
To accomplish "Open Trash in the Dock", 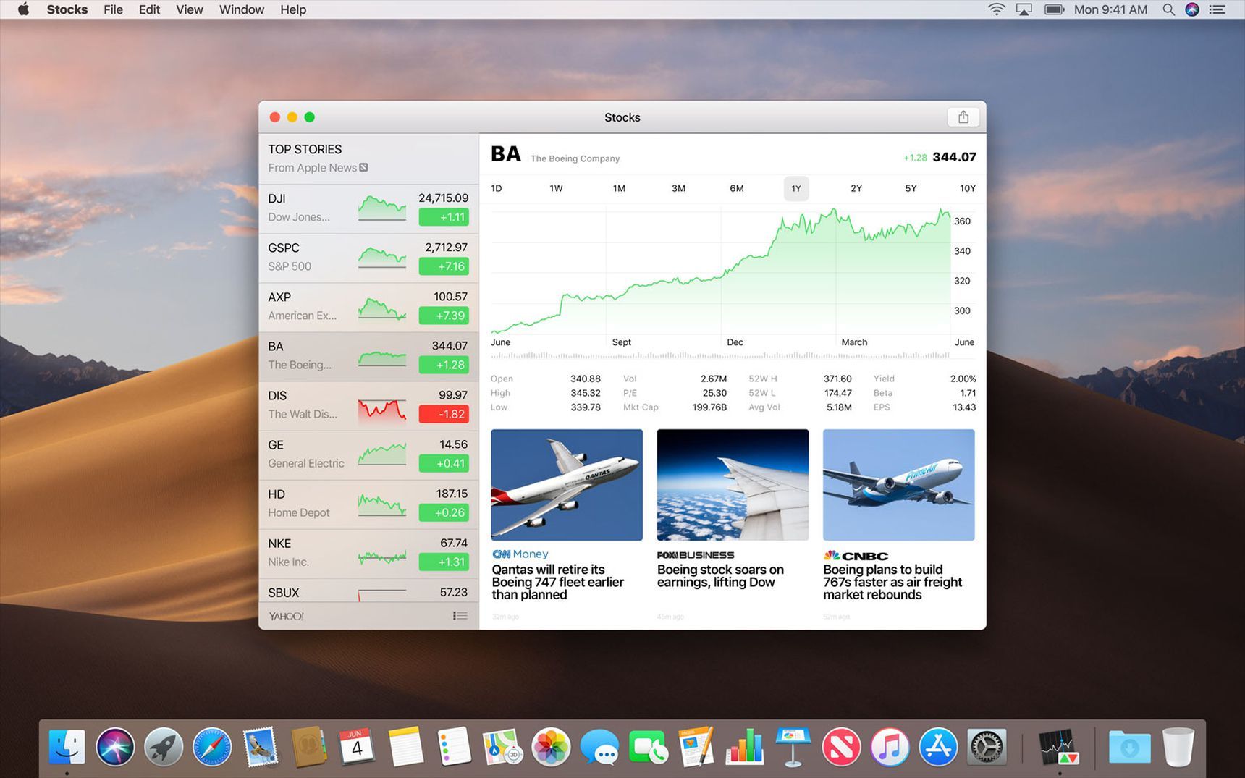I will 1178,747.
